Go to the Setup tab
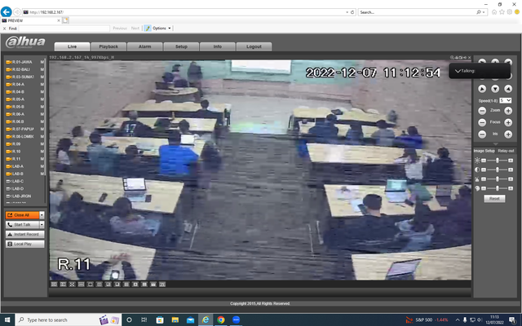 point(181,46)
